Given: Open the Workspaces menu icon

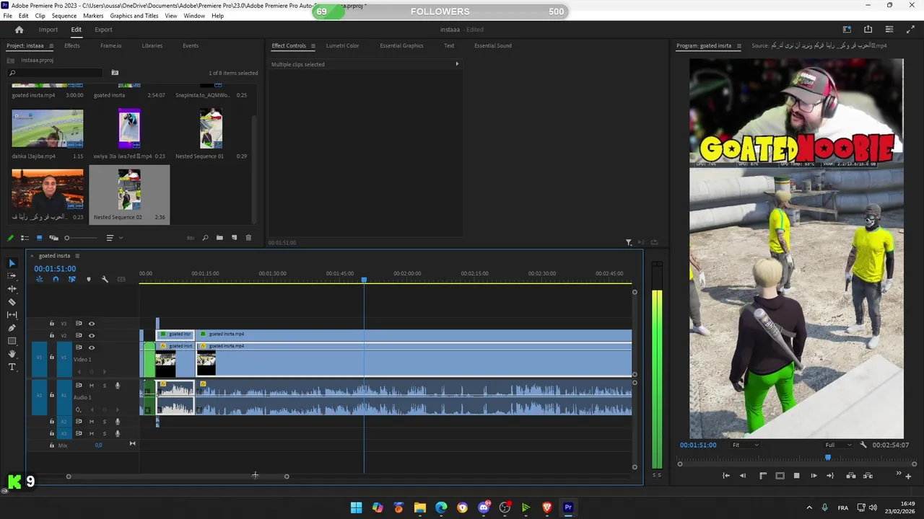Looking at the screenshot, I should [847, 30].
